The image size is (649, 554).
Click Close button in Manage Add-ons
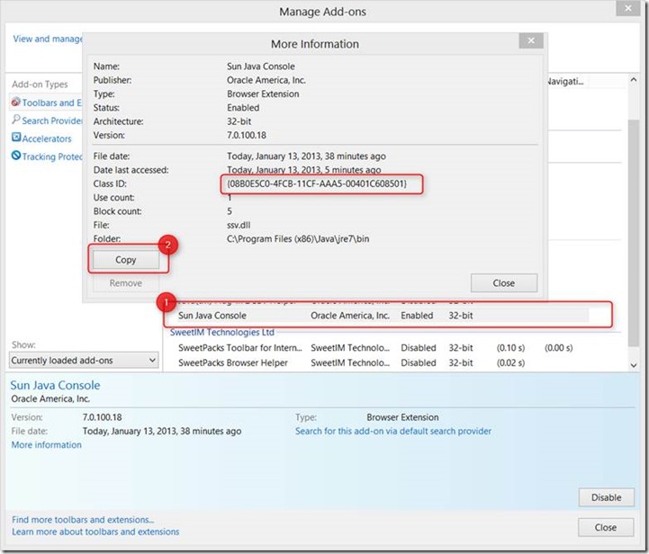(x=606, y=528)
